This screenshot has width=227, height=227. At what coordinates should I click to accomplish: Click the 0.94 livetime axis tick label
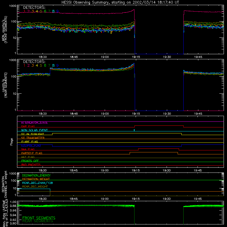click(x=13, y=215)
